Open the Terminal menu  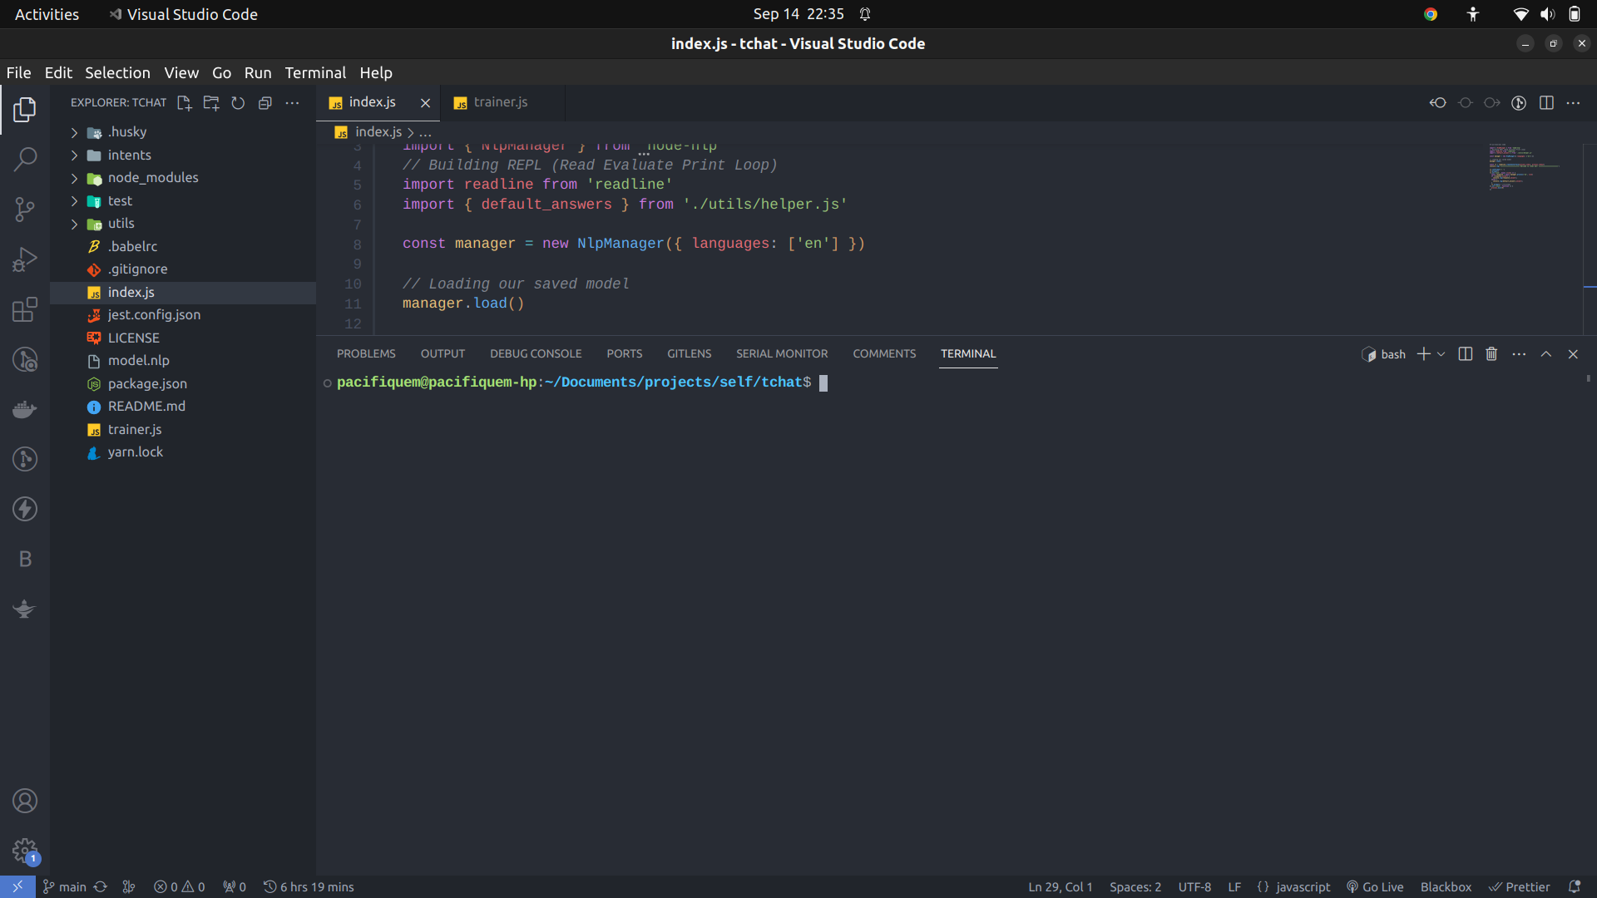[x=315, y=72]
